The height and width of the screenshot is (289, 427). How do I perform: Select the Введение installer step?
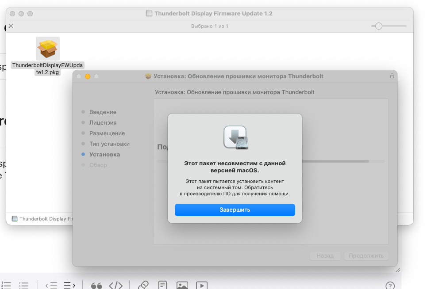tap(104, 112)
